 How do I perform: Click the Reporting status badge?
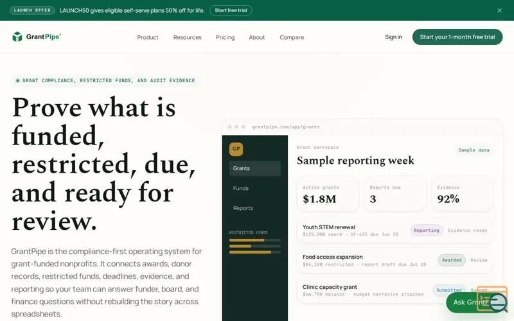tap(426, 230)
